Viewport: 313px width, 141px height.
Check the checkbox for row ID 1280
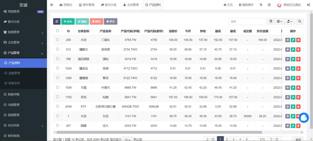coord(57,78)
